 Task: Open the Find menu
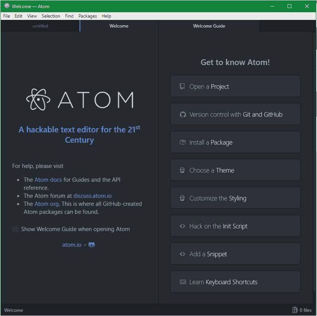click(x=69, y=16)
